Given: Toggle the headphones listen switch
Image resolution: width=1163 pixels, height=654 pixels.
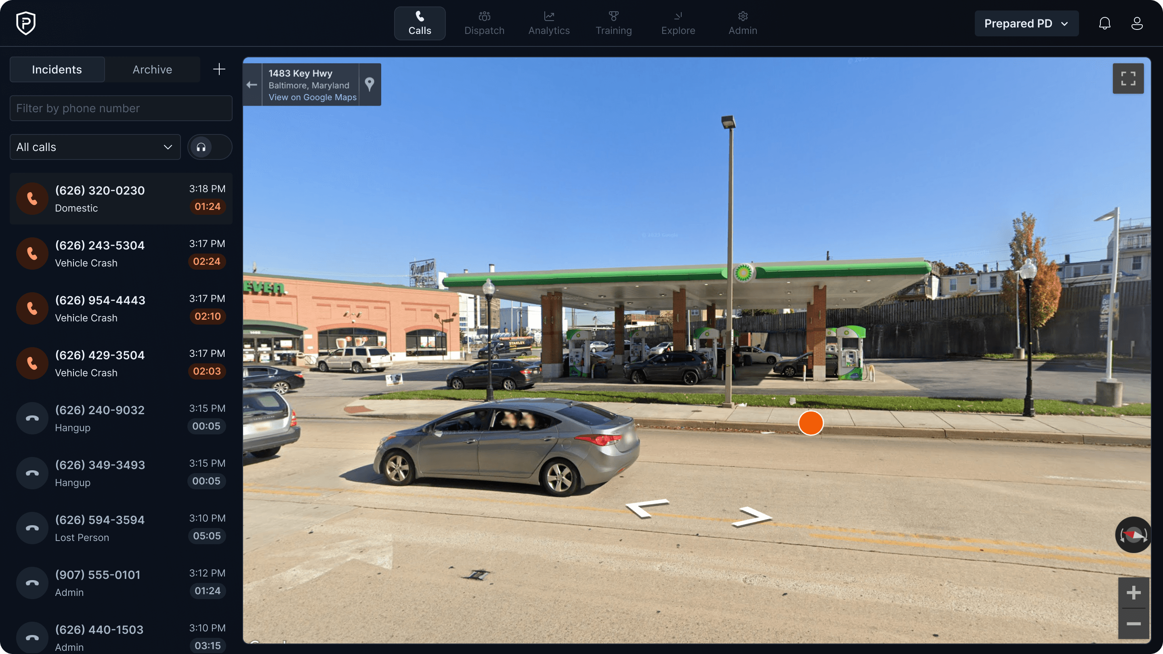Looking at the screenshot, I should click(x=210, y=147).
